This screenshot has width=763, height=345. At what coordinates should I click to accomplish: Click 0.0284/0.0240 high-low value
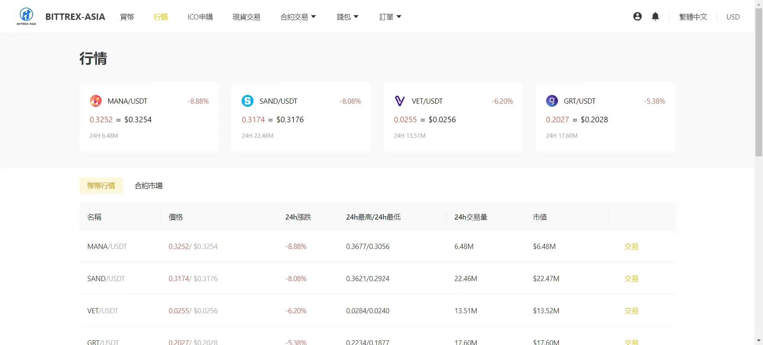pos(368,311)
